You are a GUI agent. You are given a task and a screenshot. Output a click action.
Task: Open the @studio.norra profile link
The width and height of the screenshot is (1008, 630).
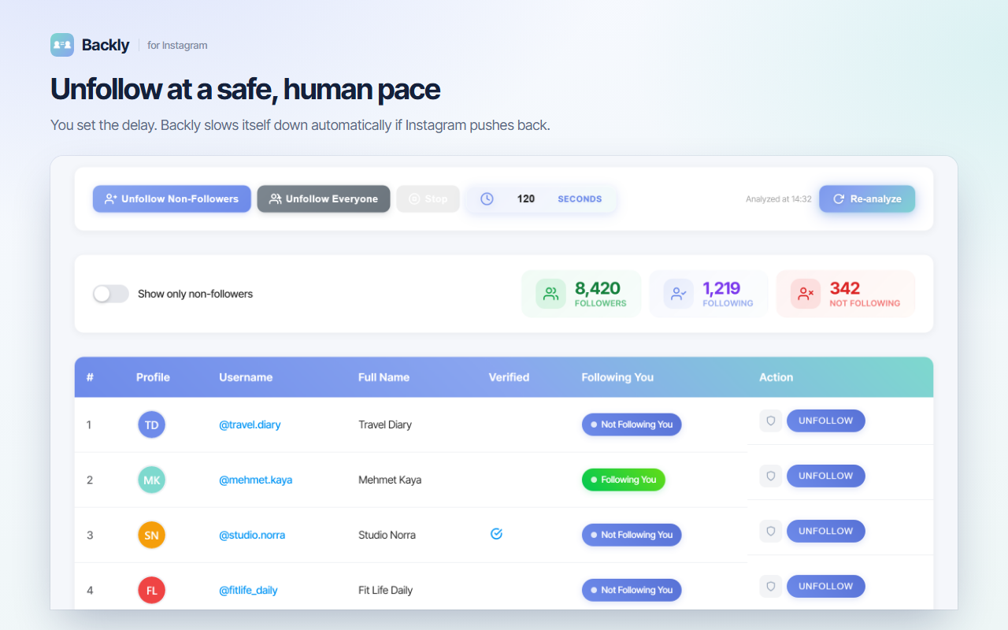(252, 535)
